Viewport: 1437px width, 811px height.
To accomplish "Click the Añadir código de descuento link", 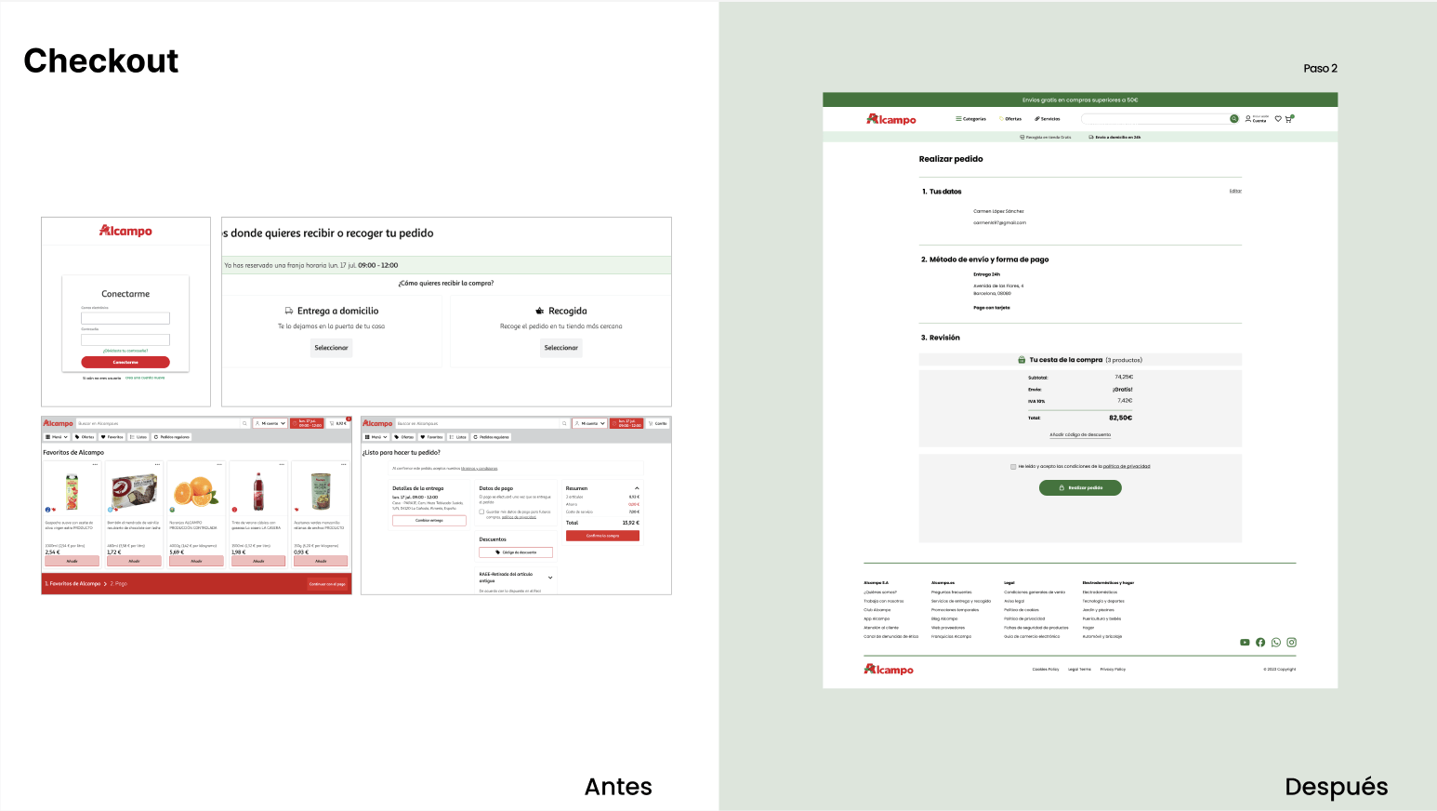I will point(1080,434).
